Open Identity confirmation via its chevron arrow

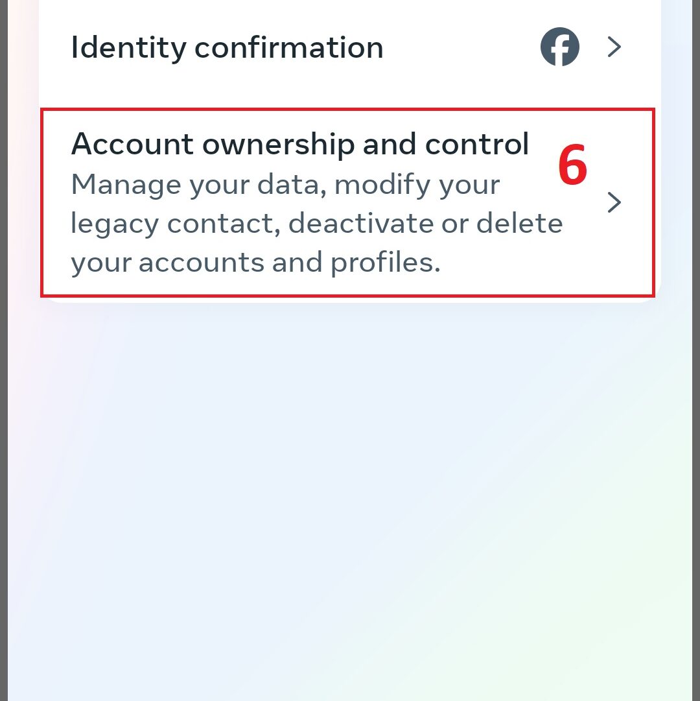(x=614, y=47)
